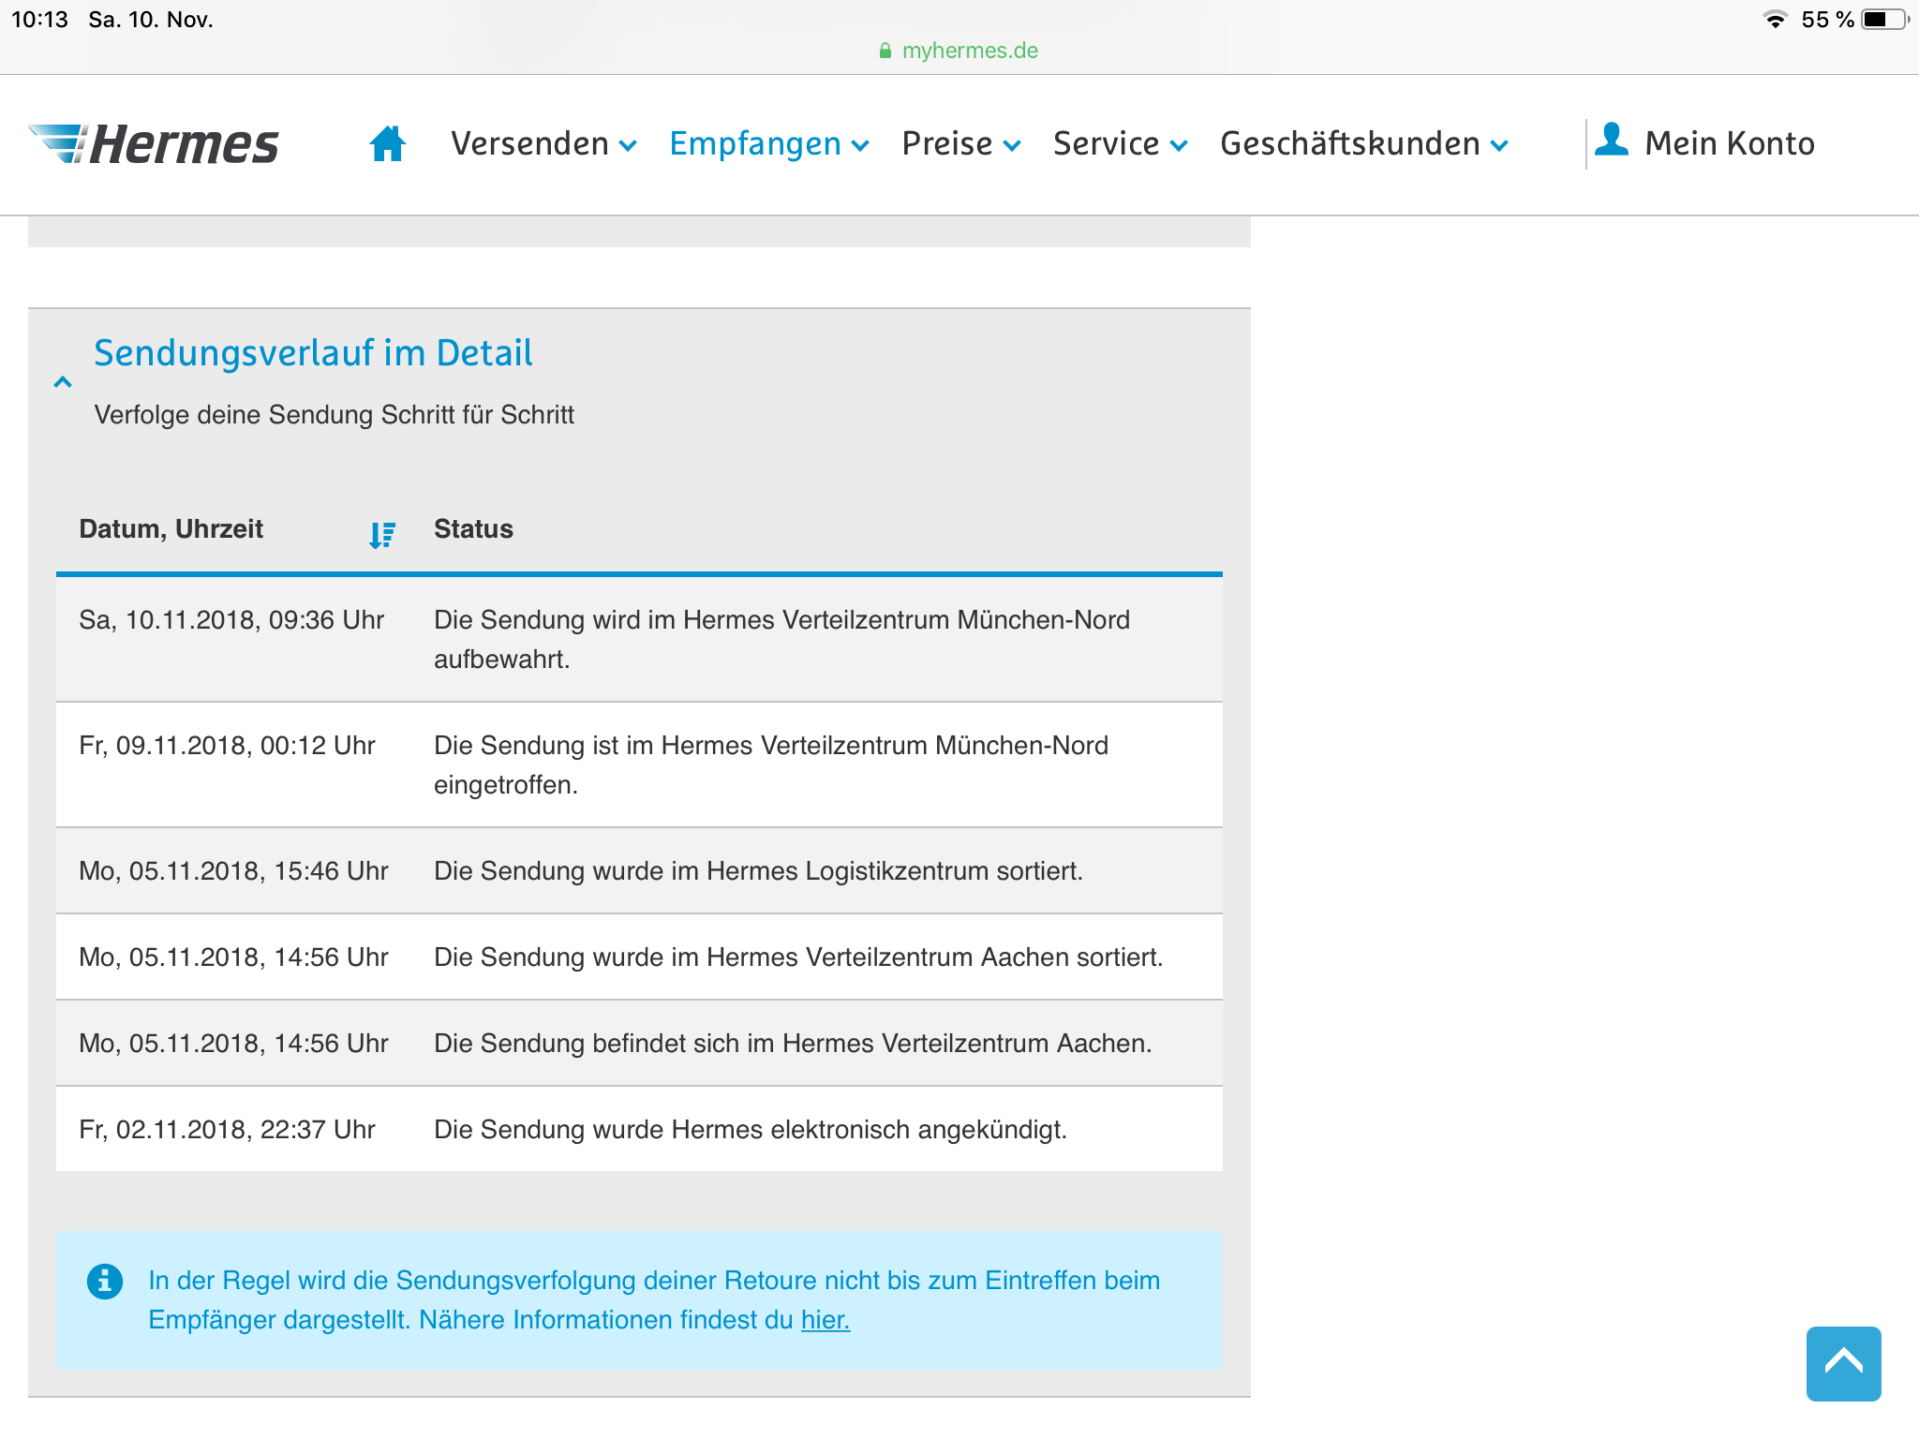Click the Sendungsverlauf im Detail heading
1919x1439 pixels.
[x=313, y=353]
